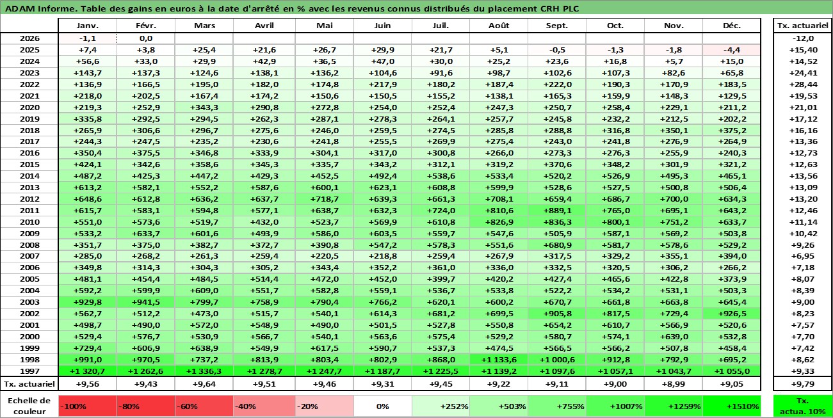
Task: Click the 'Juil.' column header
Action: pyautogui.click(x=441, y=26)
